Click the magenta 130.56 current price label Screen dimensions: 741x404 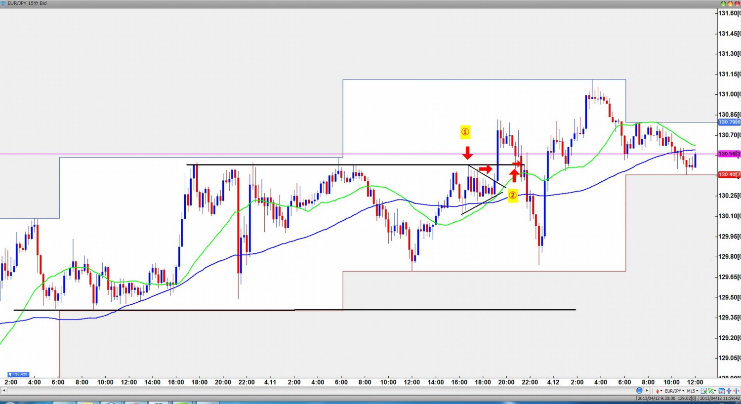coord(729,154)
